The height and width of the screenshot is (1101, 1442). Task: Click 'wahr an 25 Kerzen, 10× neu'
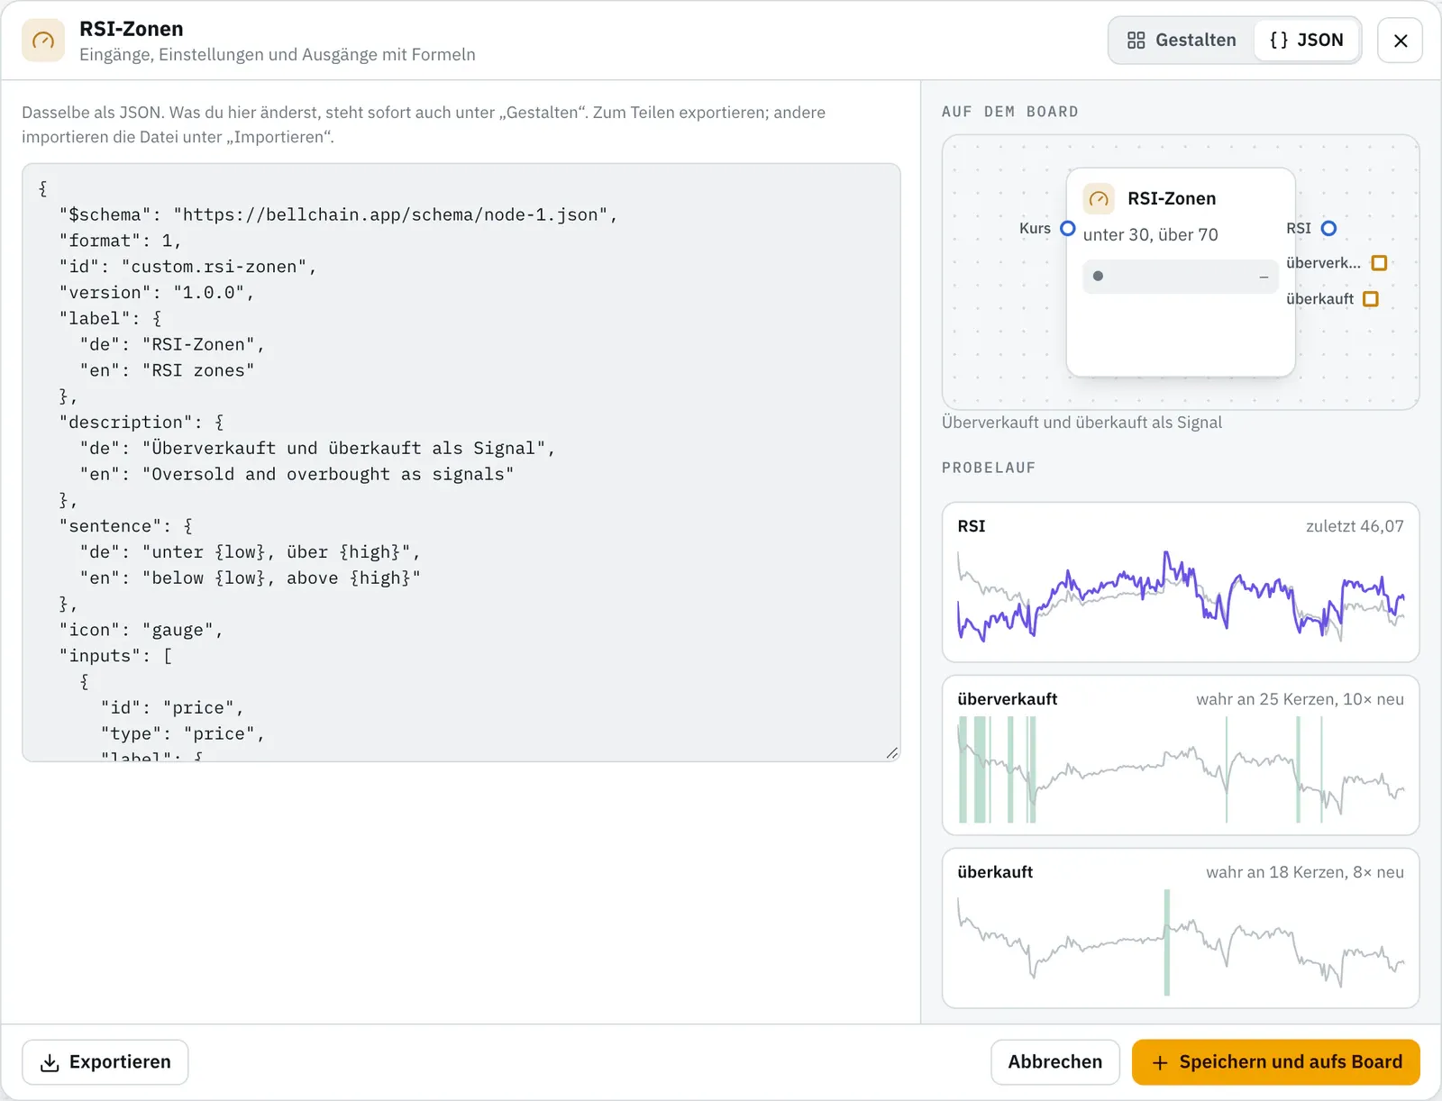[1300, 699]
